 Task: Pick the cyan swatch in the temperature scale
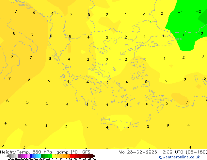[x=40, y=156]
